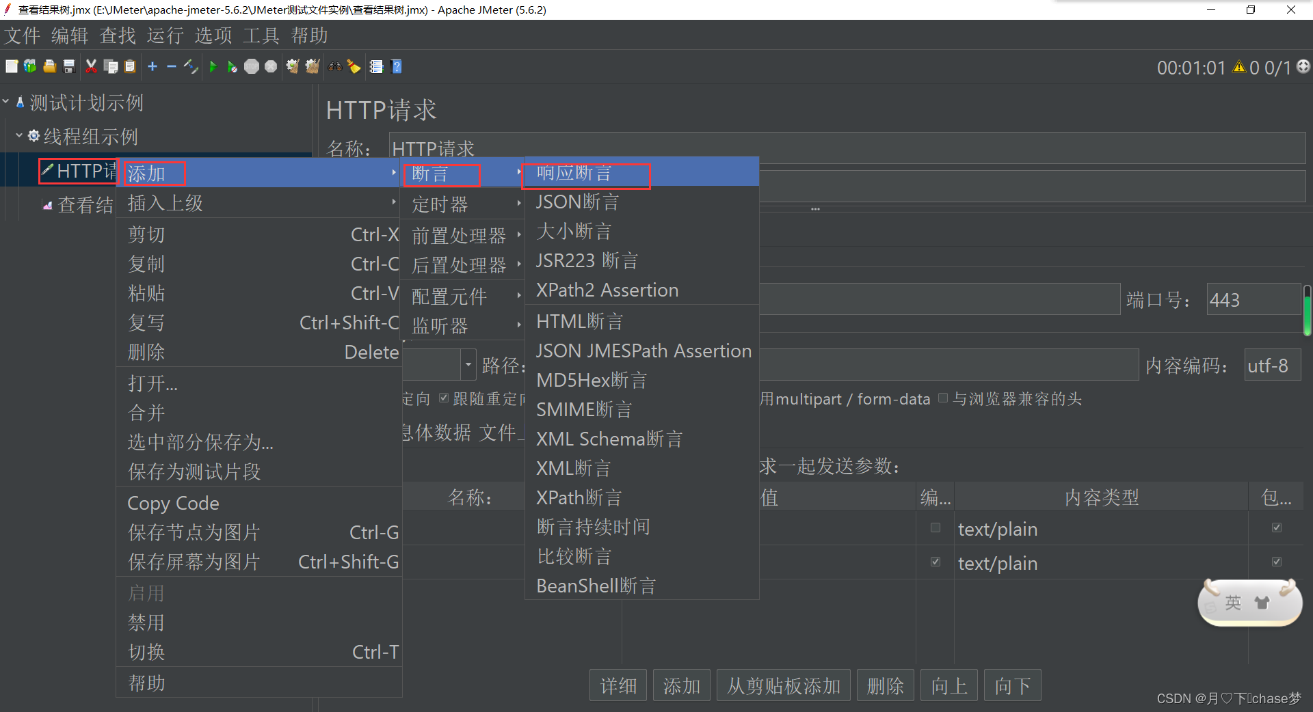Select 响应断言 from the assertion submenu
This screenshot has width=1313, height=712.
641,173
